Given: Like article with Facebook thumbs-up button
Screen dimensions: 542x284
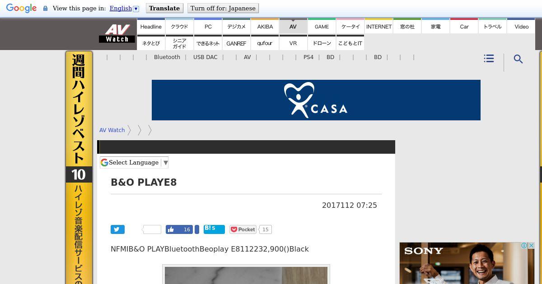Looking at the screenshot, I should 179,229.
